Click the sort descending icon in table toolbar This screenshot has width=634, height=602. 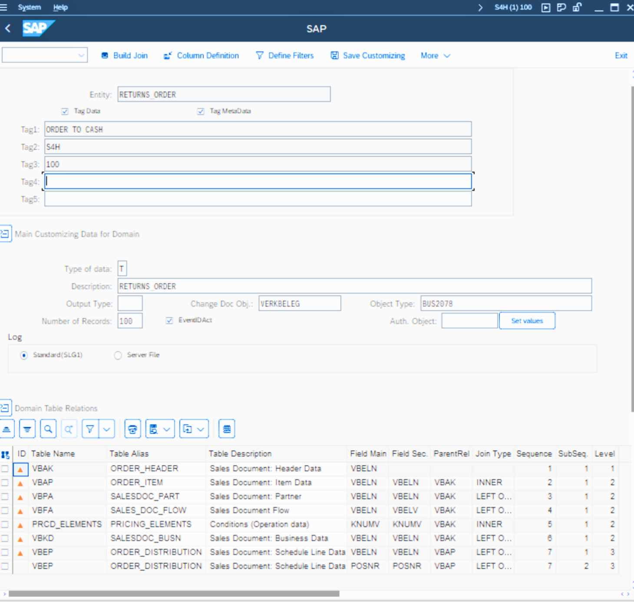click(x=27, y=429)
